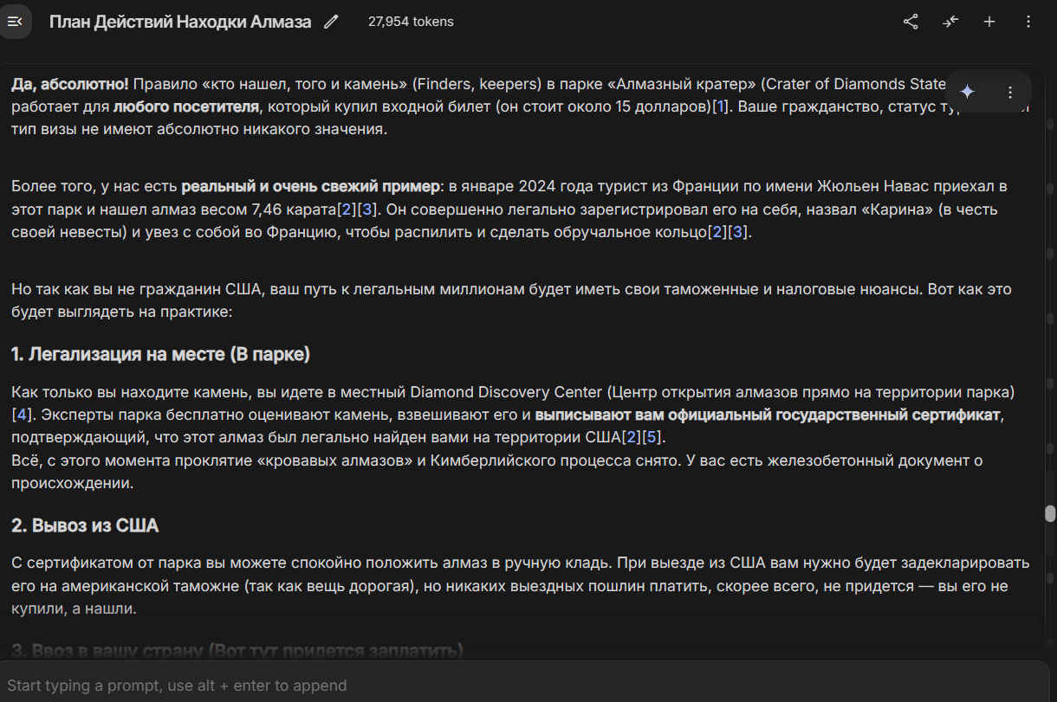The width and height of the screenshot is (1057, 702).
Task: Click the compare arrows icon
Action: coord(950,22)
